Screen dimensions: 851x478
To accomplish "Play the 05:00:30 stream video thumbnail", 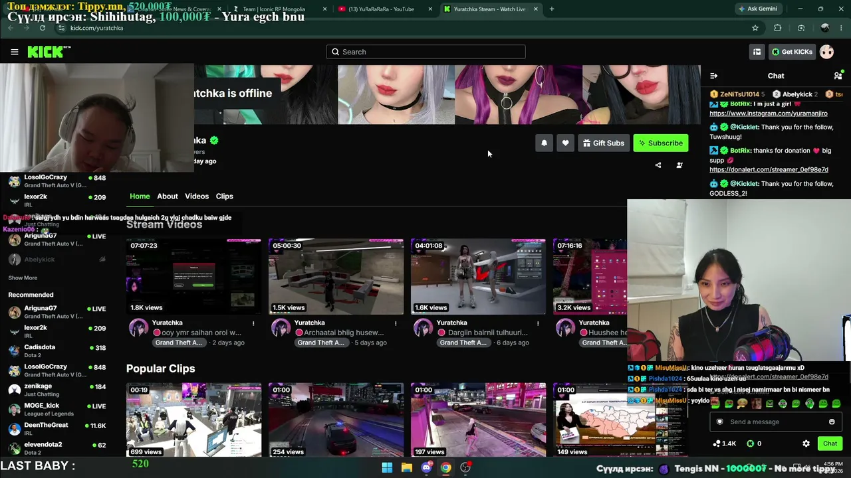I will point(336,277).
